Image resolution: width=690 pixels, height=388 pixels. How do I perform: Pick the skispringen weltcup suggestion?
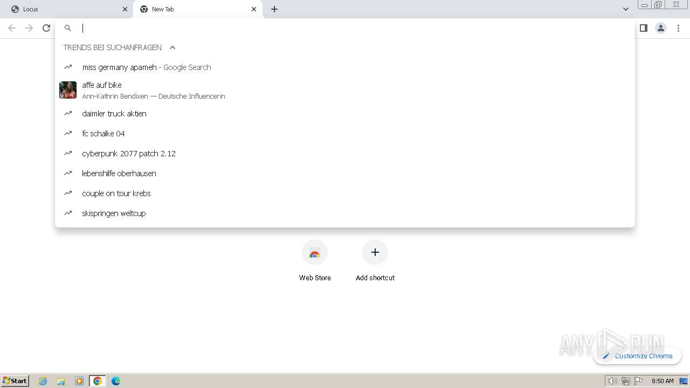click(345, 213)
